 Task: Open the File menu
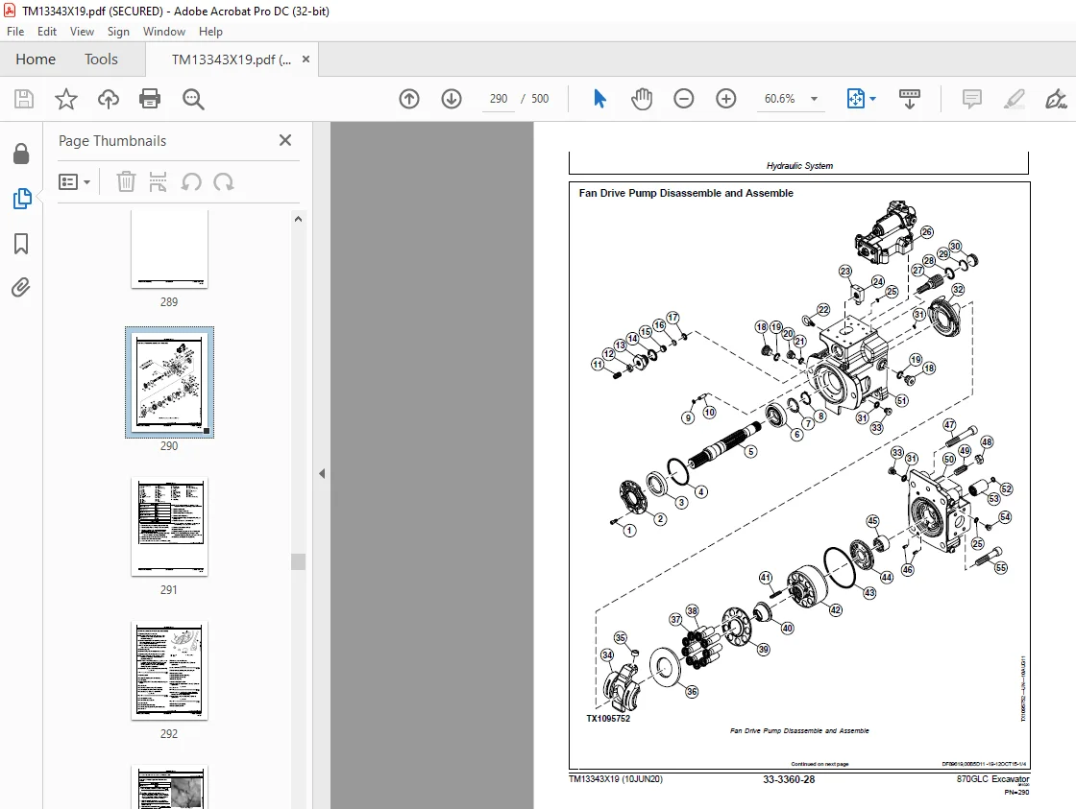[x=15, y=32]
